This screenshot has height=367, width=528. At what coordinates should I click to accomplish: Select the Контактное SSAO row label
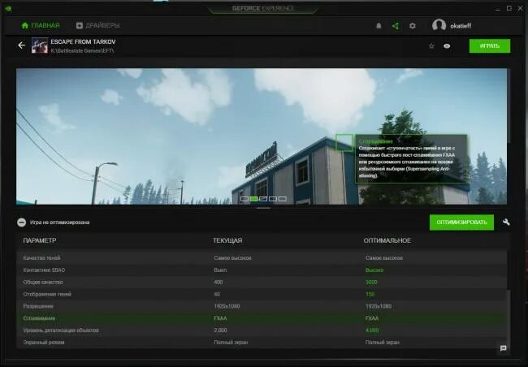pyautogui.click(x=44, y=270)
